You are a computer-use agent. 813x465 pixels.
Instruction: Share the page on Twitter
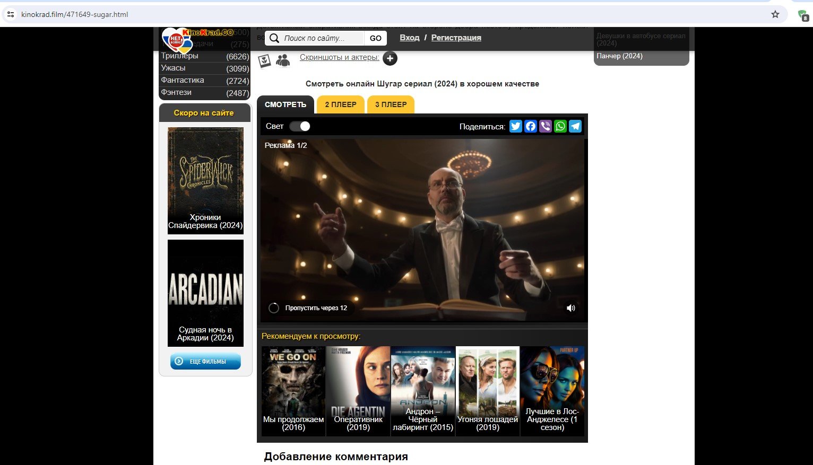click(515, 126)
